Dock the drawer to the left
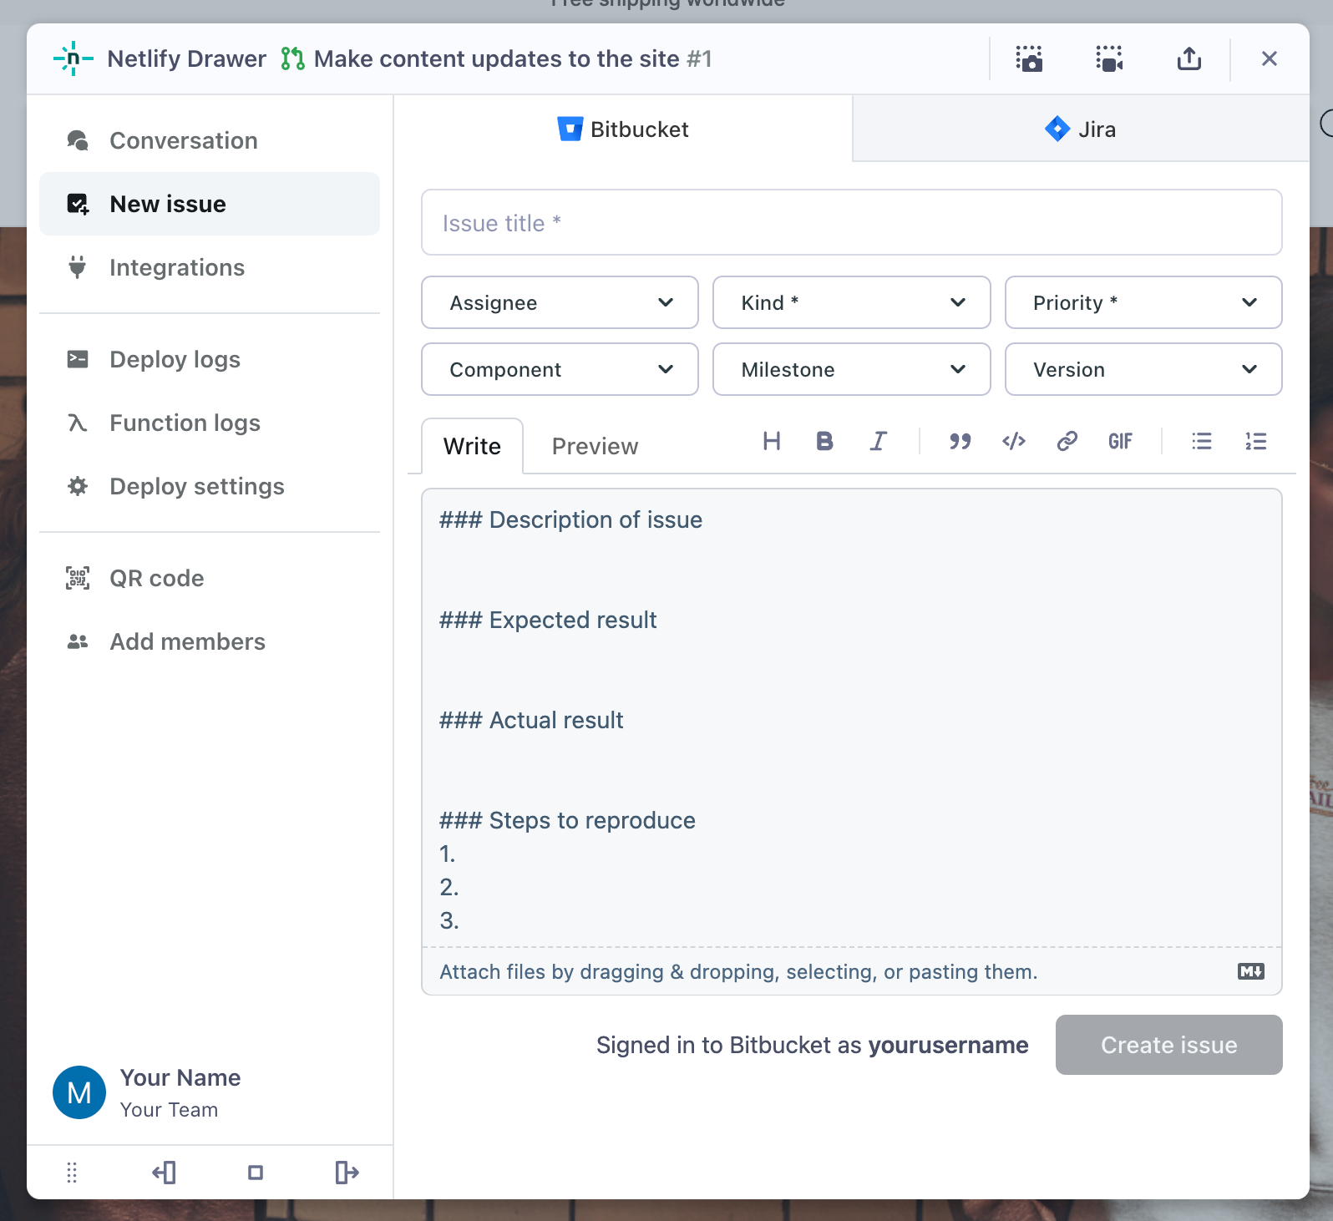Screen dimensions: 1333x1221 tap(164, 1173)
